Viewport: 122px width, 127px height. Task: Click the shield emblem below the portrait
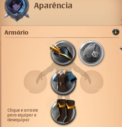tap(17, 17)
